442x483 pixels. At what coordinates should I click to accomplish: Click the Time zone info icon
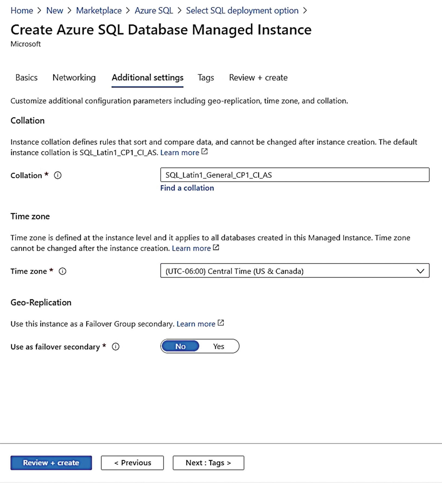click(62, 271)
